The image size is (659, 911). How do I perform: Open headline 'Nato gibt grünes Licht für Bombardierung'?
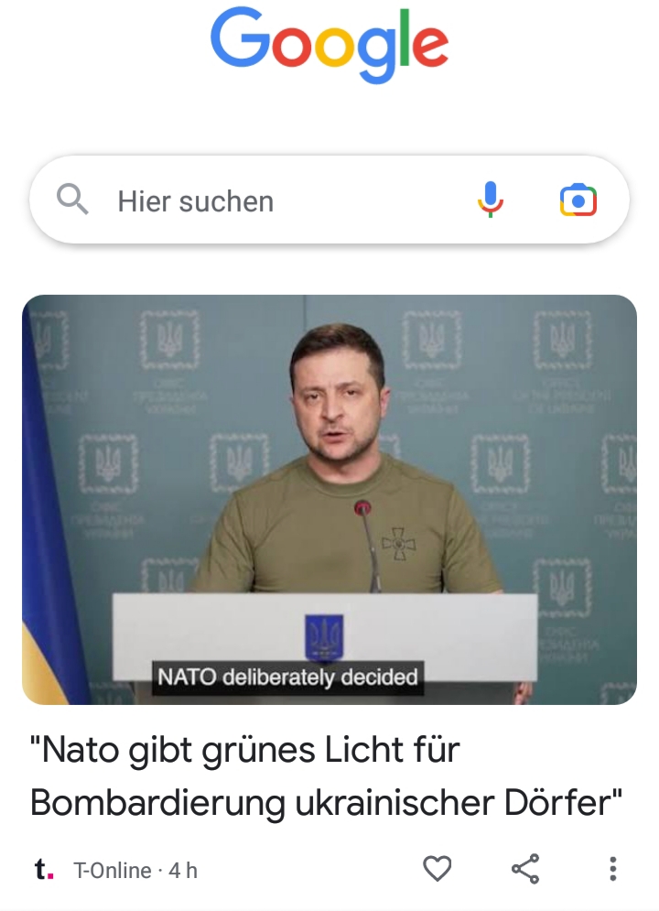point(326,776)
